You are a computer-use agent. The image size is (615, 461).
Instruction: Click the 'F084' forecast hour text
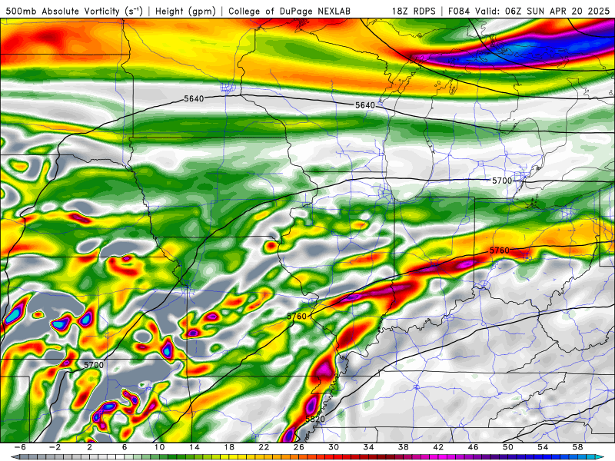coord(458,11)
